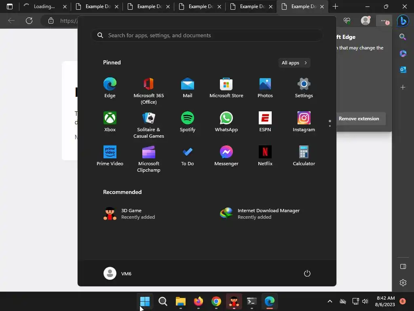
Task: Launch the Xbox app
Action: [110, 121]
